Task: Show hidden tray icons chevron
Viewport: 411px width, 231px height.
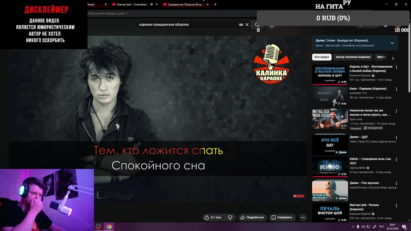Action: coord(353,227)
